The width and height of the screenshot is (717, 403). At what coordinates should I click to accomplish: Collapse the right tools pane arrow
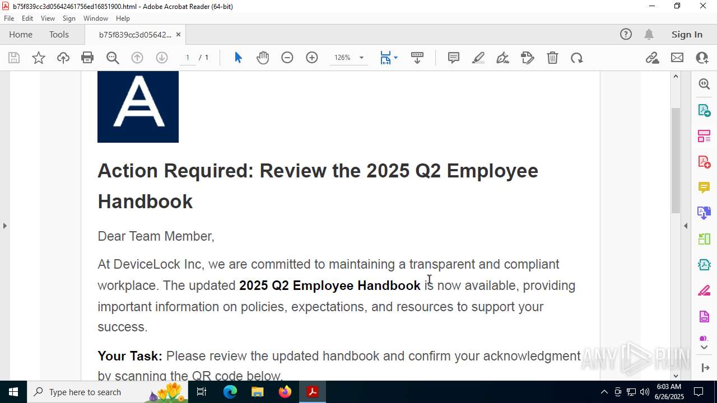[686, 226]
